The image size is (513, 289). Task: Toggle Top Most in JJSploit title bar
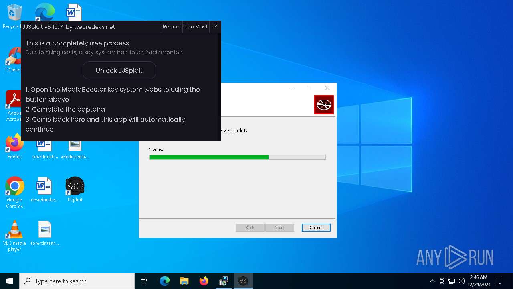coord(196,27)
